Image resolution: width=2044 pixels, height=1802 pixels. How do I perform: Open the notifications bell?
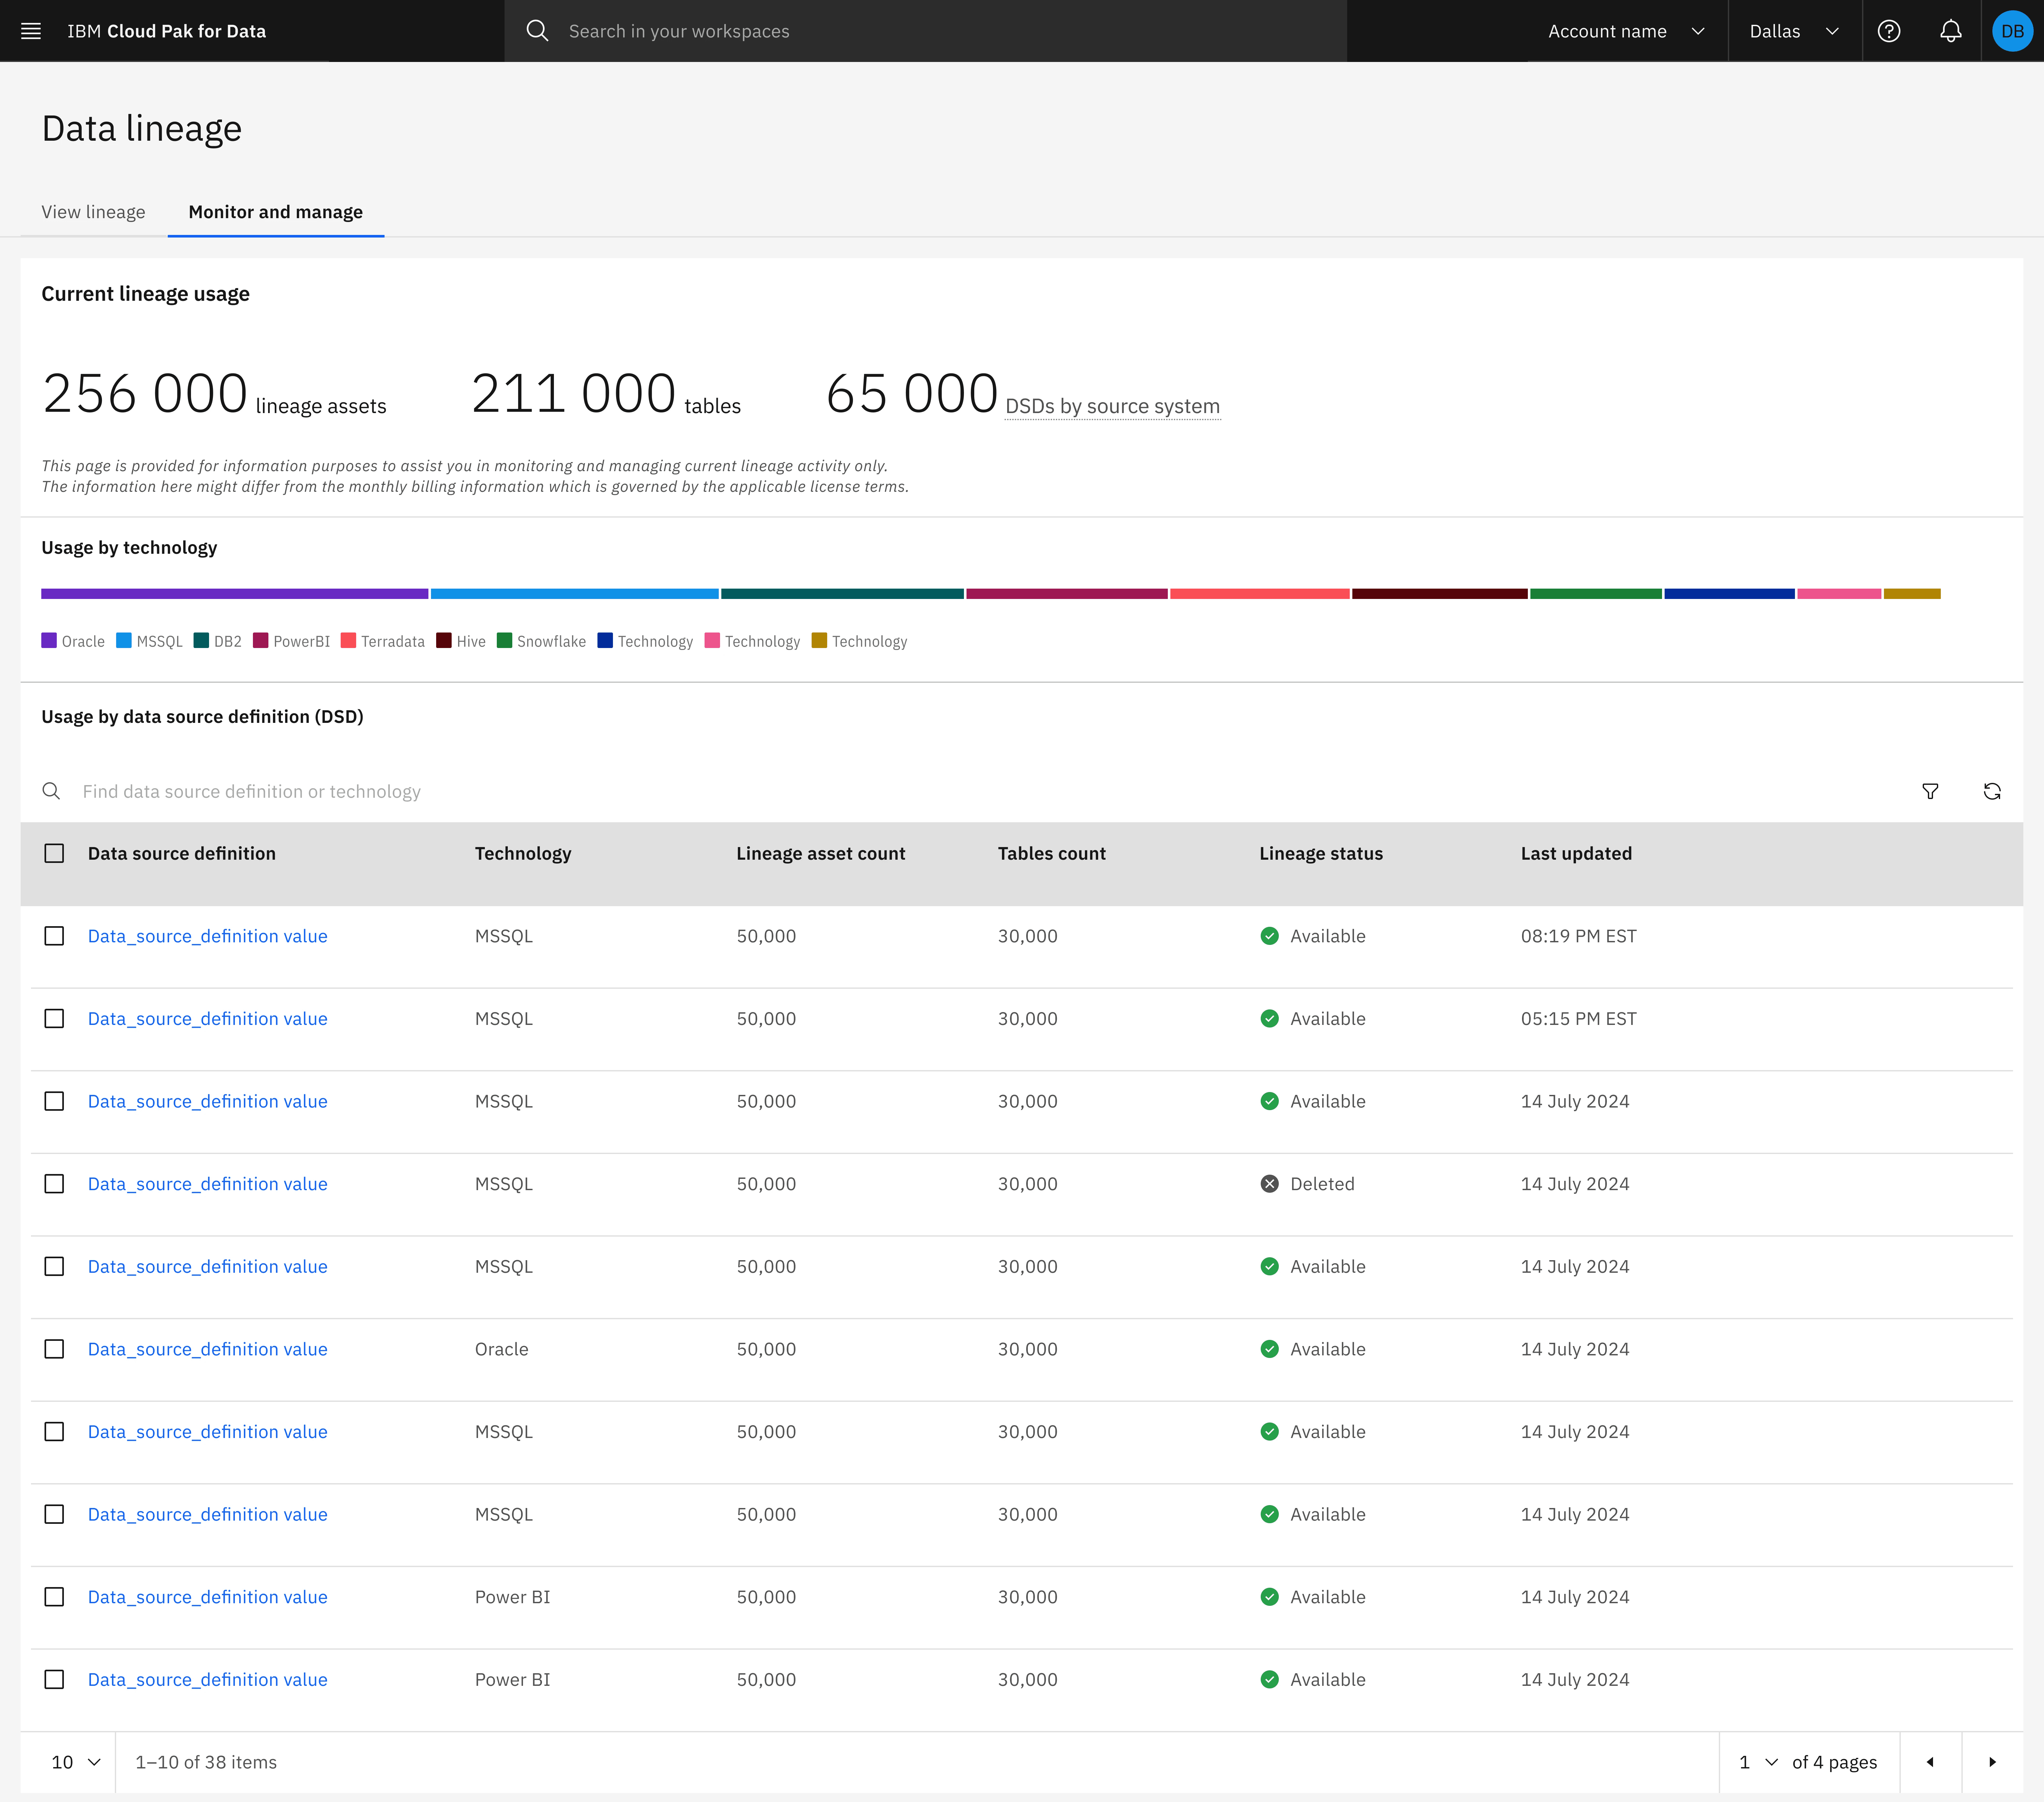(1950, 31)
